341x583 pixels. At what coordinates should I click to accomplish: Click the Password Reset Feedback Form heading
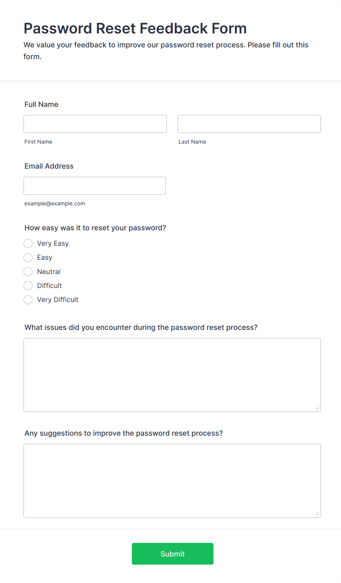click(x=135, y=28)
